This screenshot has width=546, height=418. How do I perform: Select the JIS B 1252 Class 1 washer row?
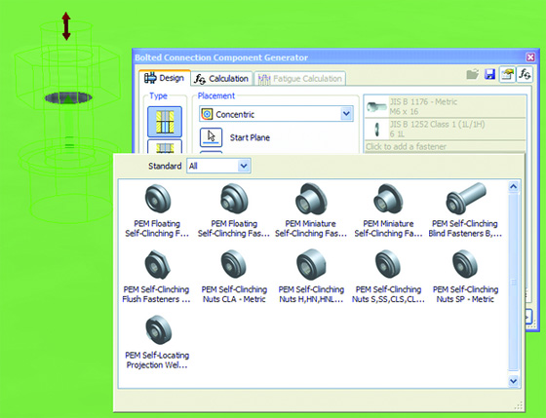pyautogui.click(x=445, y=130)
